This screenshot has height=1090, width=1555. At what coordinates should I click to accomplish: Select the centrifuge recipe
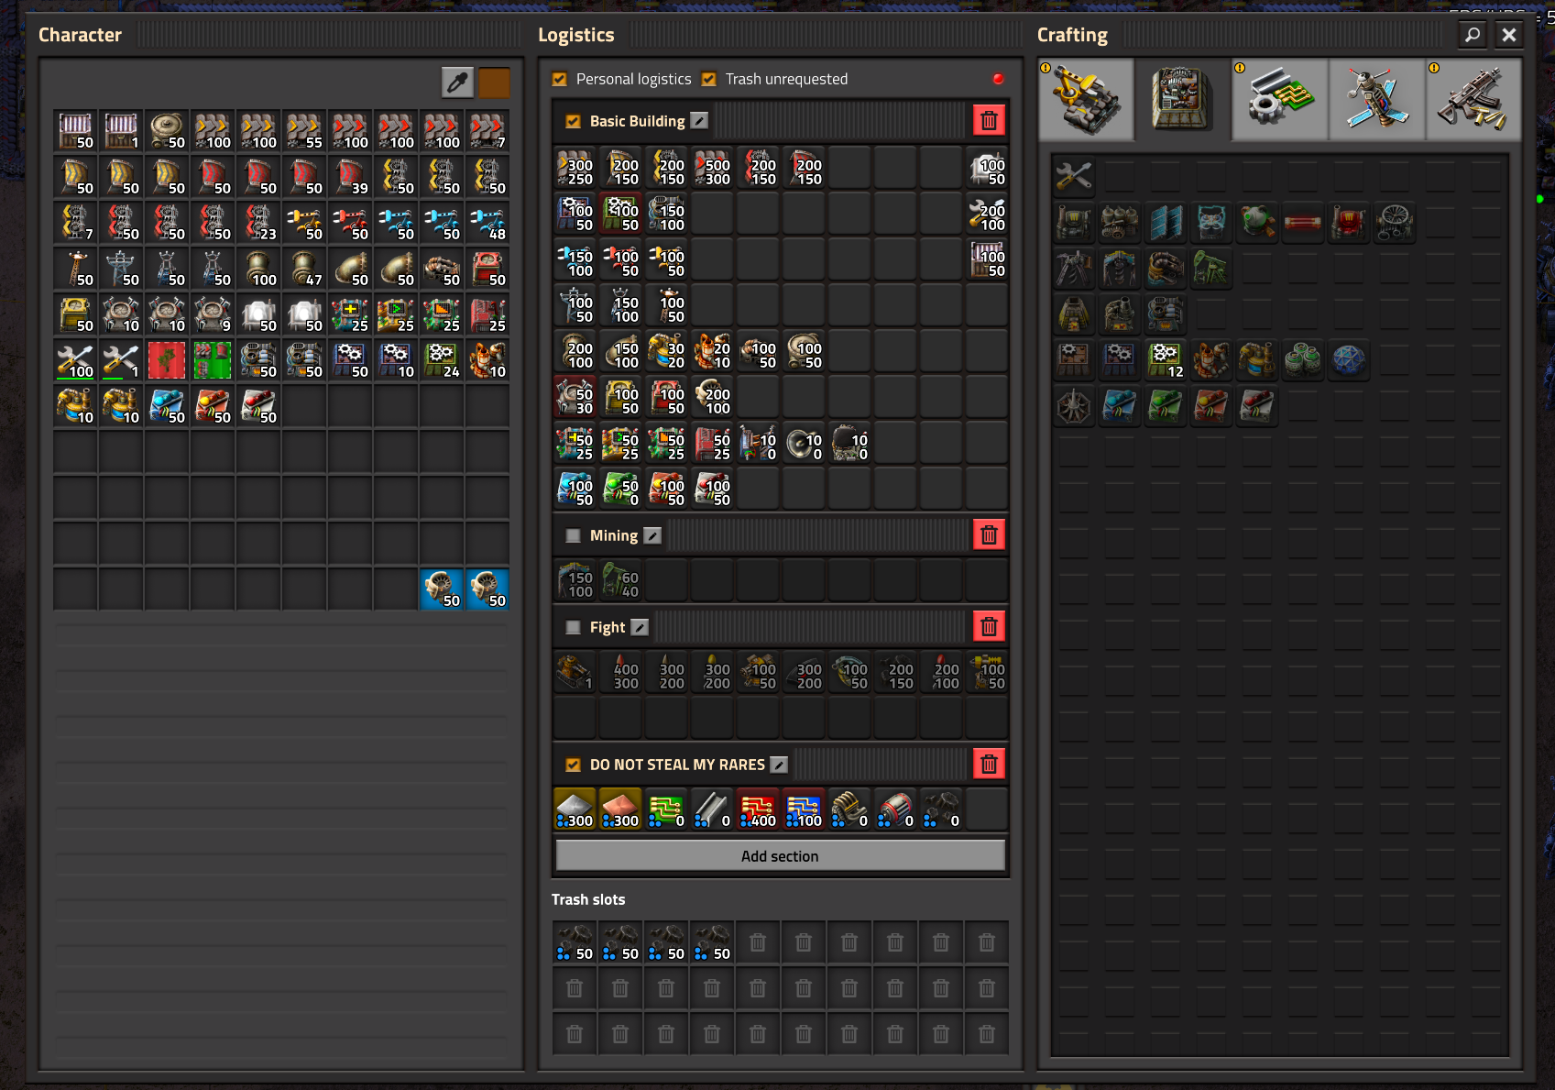[1303, 359]
